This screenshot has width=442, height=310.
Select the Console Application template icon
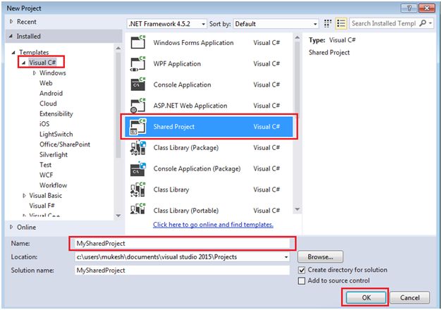pyautogui.click(x=138, y=85)
